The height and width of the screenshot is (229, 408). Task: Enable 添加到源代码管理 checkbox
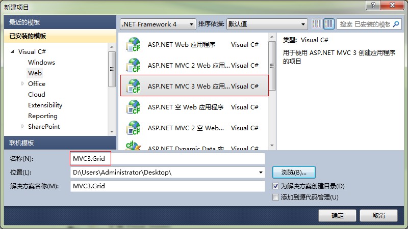[x=275, y=197]
